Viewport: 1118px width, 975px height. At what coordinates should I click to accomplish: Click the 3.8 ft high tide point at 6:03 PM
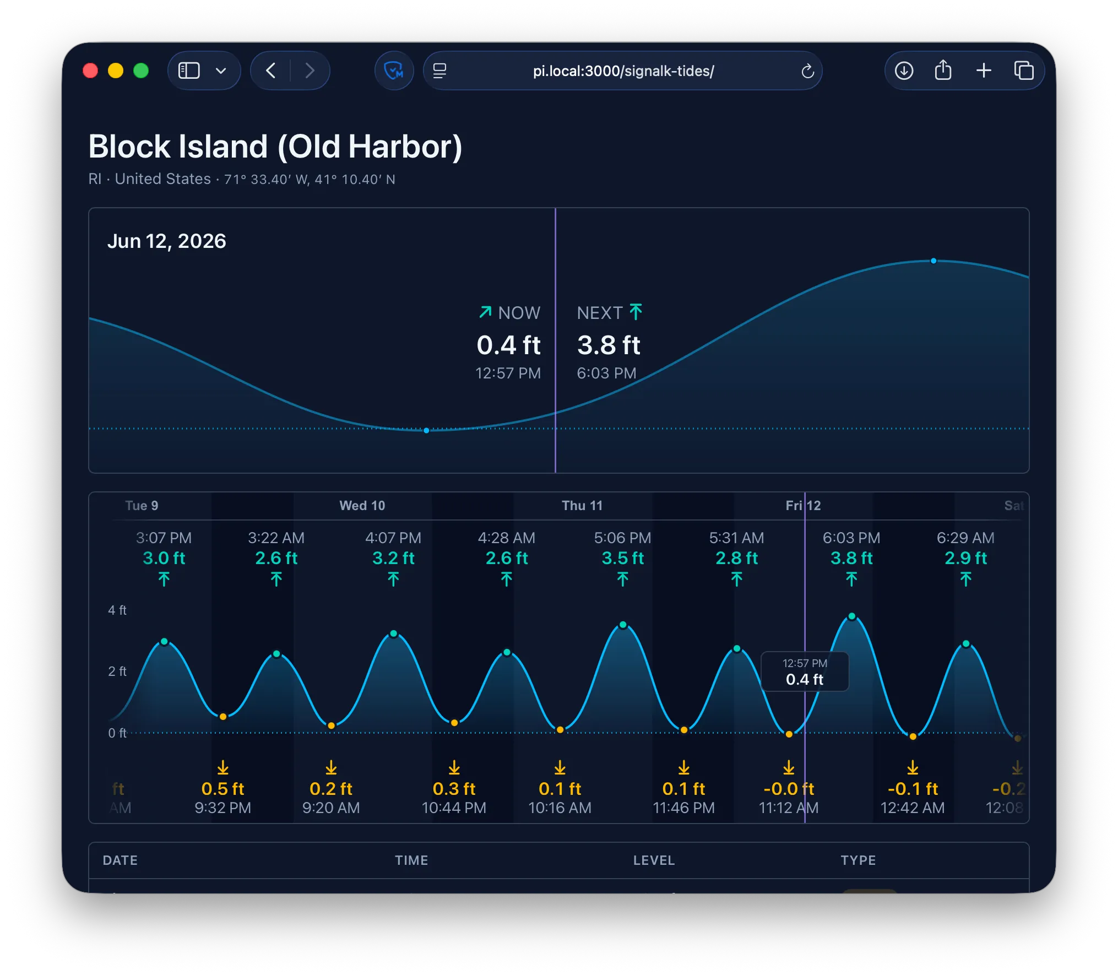(851, 616)
